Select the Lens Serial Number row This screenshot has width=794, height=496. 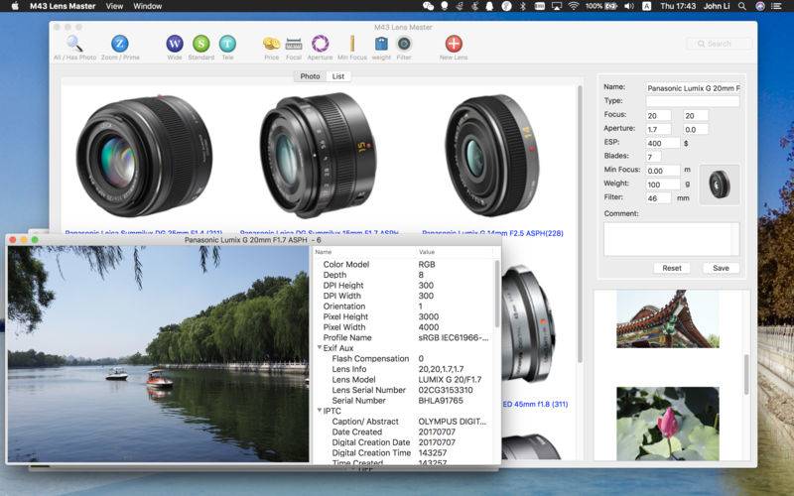(x=405, y=390)
